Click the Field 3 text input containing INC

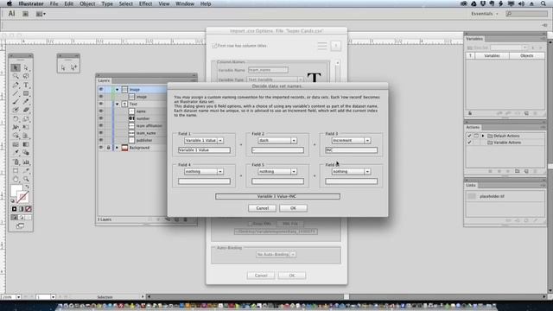[x=352, y=149]
